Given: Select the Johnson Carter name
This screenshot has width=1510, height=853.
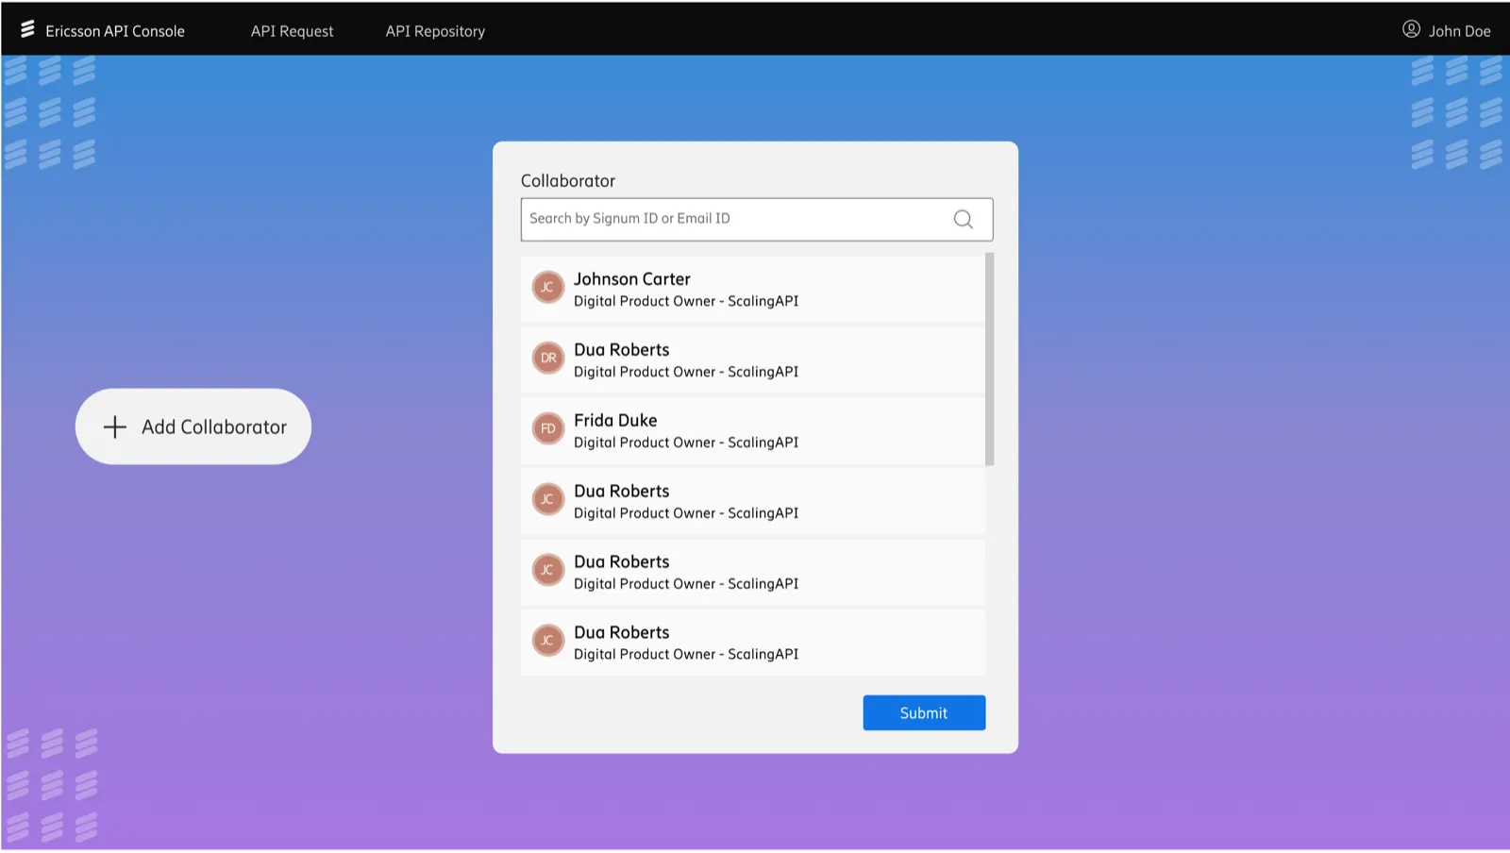Looking at the screenshot, I should 632,279.
